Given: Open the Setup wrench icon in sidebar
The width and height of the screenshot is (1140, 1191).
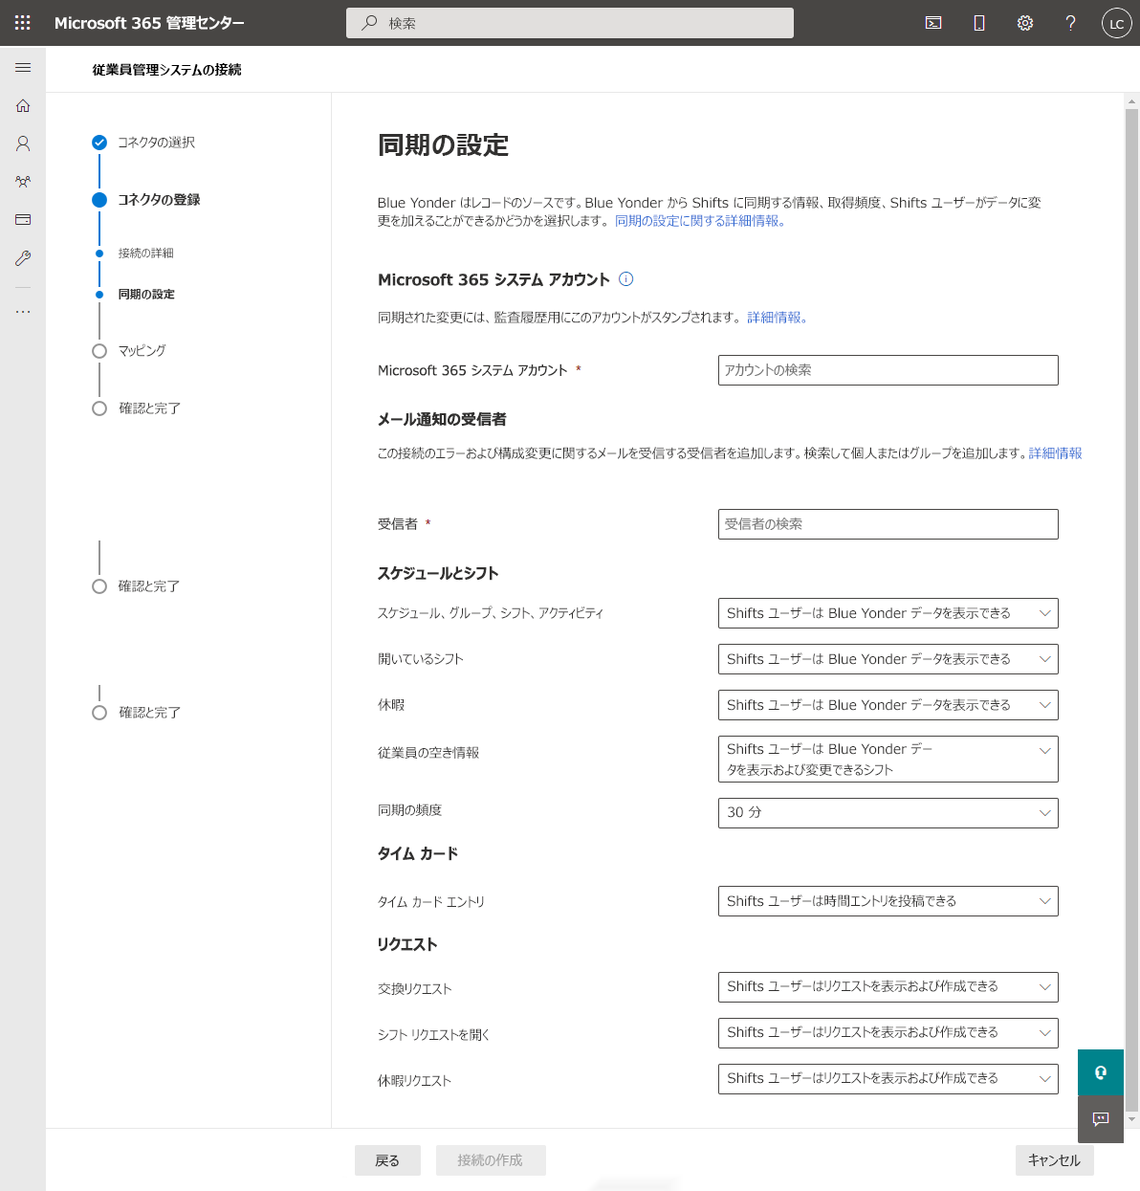Looking at the screenshot, I should (23, 258).
